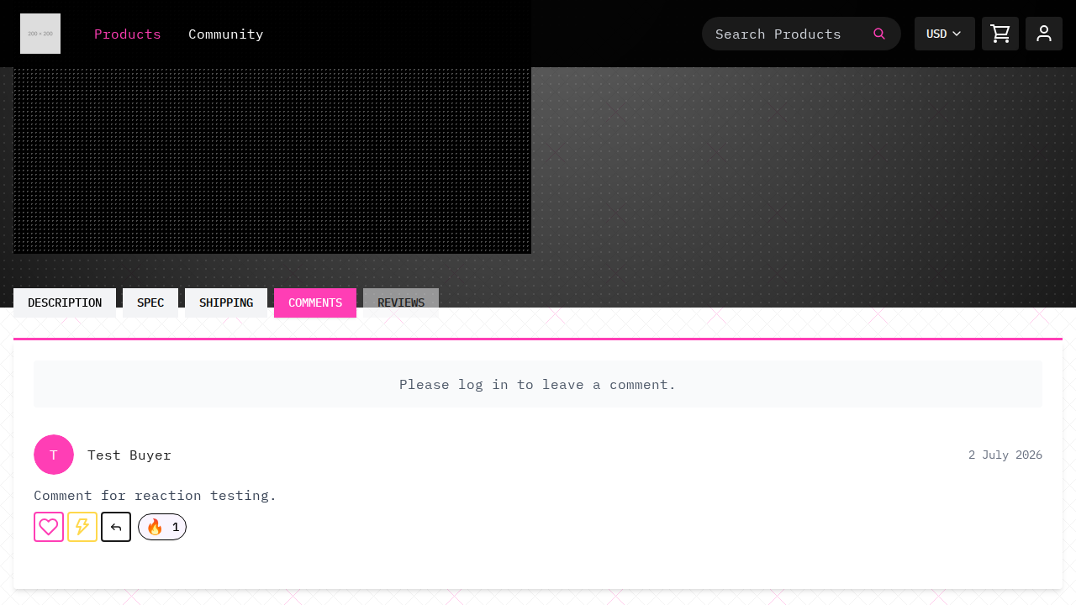Toggle the heart reaction on the comment
Viewport: 1076px width, 605px height.
[x=49, y=527]
